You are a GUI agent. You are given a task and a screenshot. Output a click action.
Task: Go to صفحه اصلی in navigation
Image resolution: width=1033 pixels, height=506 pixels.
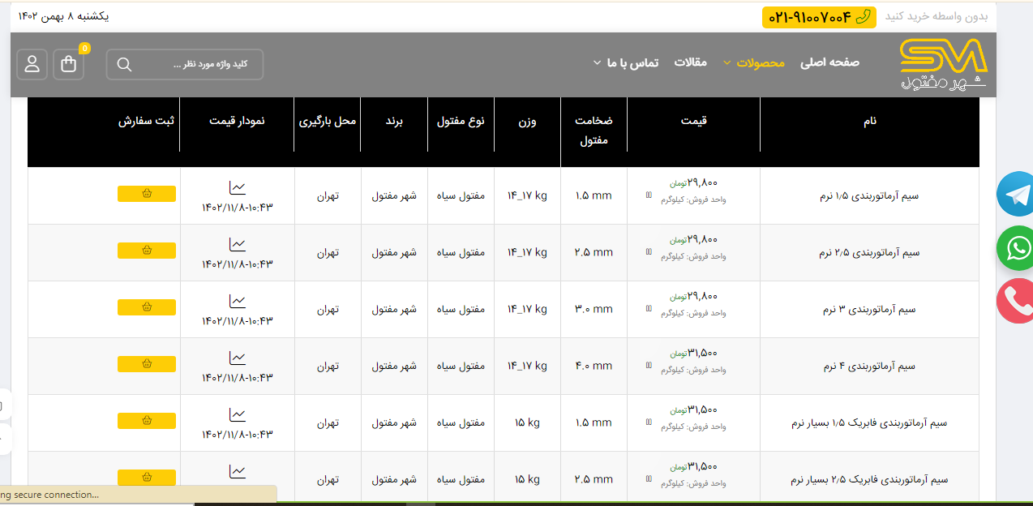pos(829,62)
